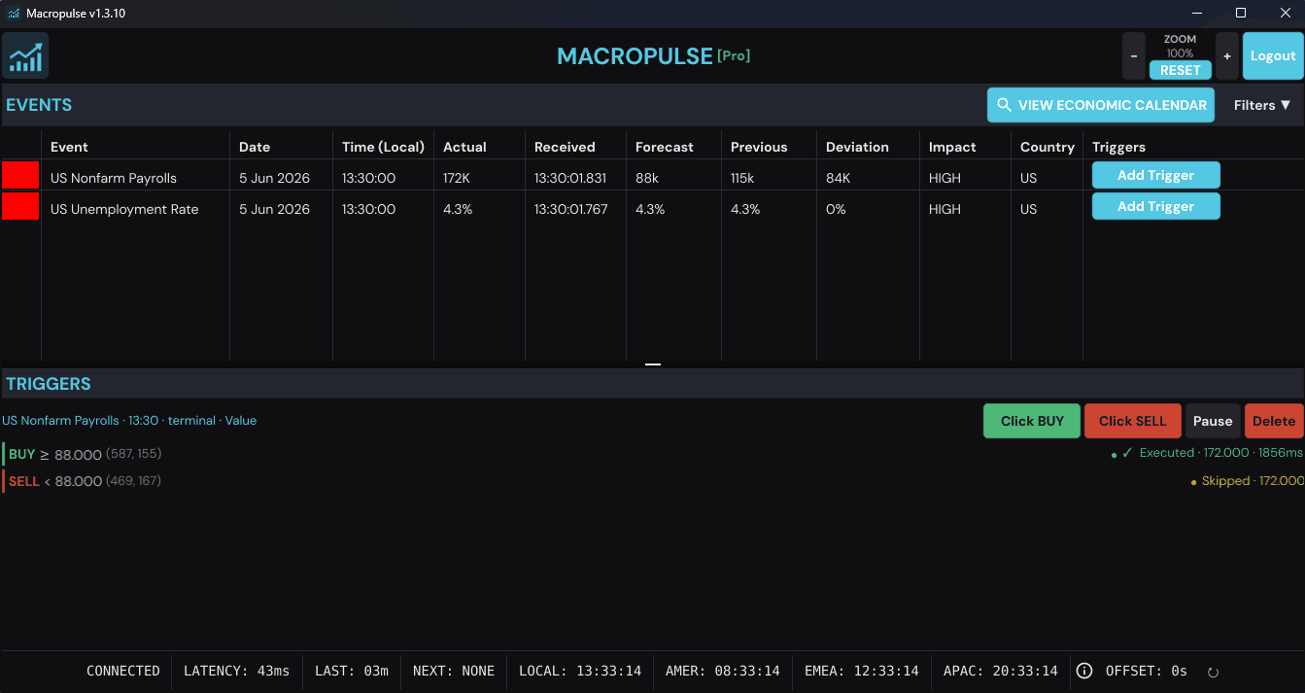This screenshot has width=1305, height=693.
Task: Reset the zoom level to default
Action: pyautogui.click(x=1181, y=70)
